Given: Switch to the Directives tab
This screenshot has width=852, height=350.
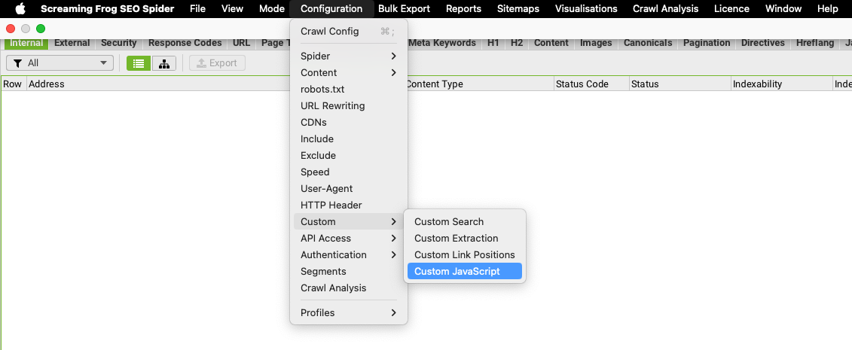Looking at the screenshot, I should tap(763, 43).
